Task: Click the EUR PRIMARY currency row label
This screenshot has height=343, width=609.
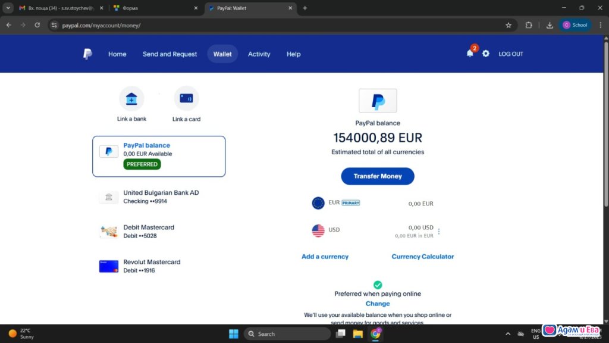Action: click(344, 202)
